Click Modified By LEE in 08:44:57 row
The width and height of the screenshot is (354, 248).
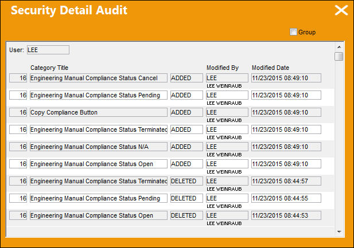pyautogui.click(x=227, y=181)
